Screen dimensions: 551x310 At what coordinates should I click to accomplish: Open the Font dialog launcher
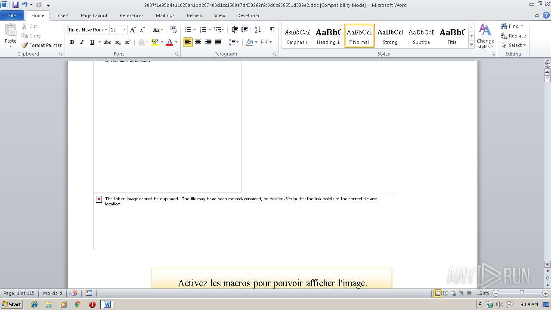[177, 54]
